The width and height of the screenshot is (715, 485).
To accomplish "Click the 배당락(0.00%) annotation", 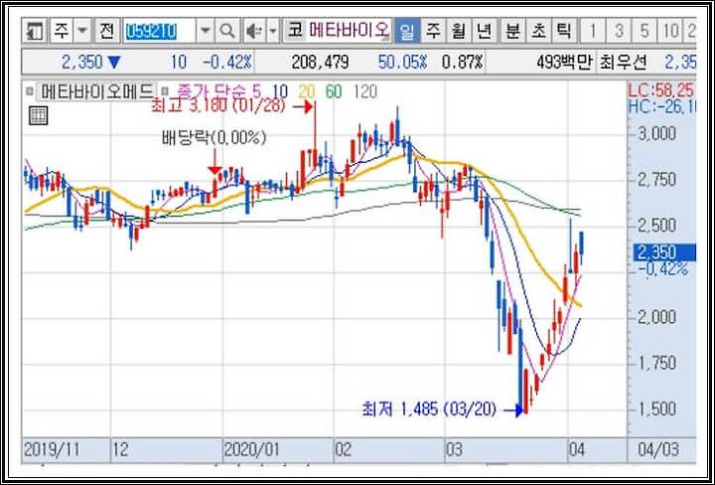I will tap(214, 138).
